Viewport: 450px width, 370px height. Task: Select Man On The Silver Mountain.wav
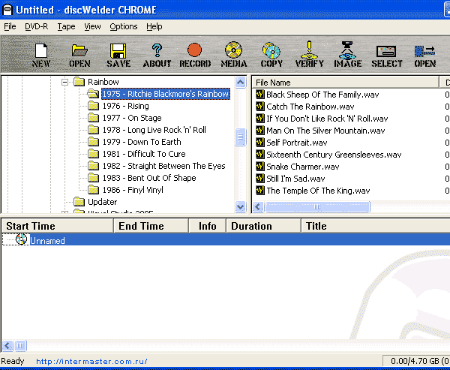pyautogui.click(x=325, y=131)
